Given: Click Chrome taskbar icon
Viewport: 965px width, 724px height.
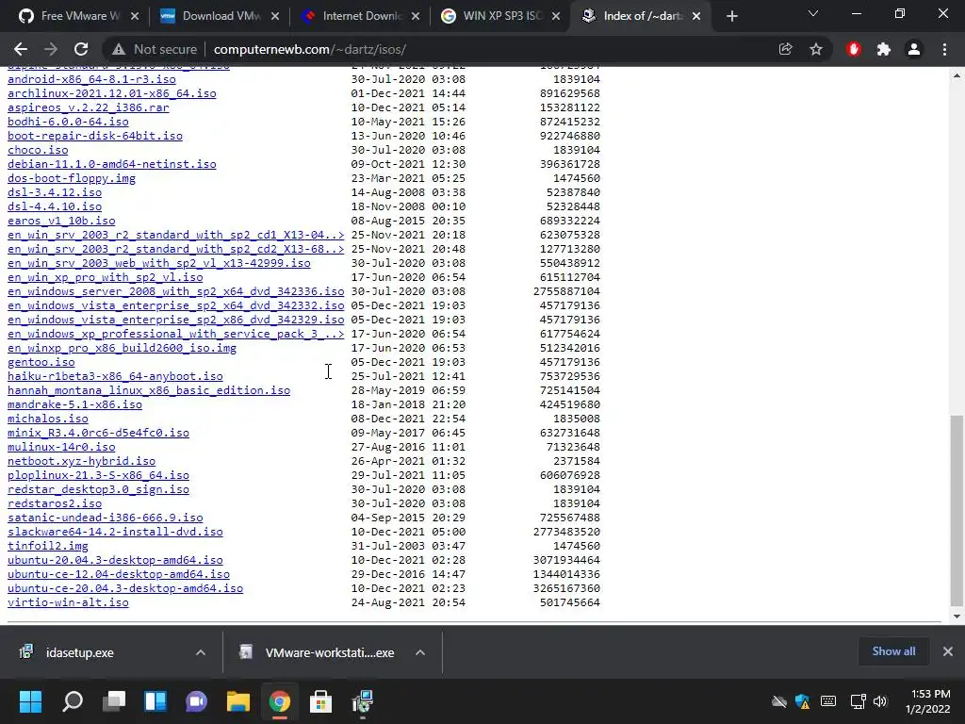Looking at the screenshot, I should pos(279,701).
